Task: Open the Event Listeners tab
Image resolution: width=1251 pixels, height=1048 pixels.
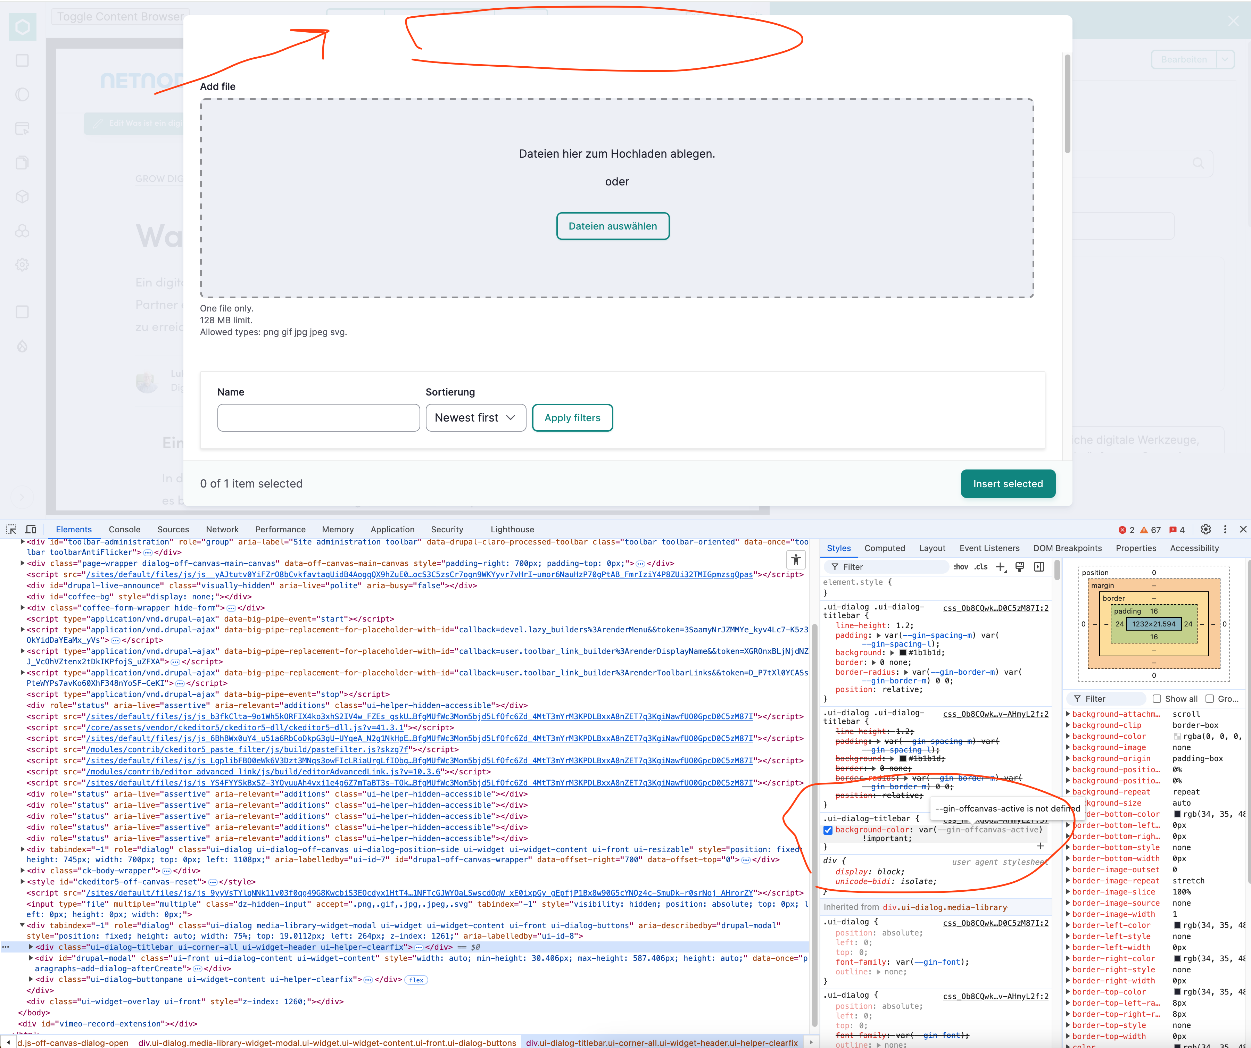Action: [989, 548]
